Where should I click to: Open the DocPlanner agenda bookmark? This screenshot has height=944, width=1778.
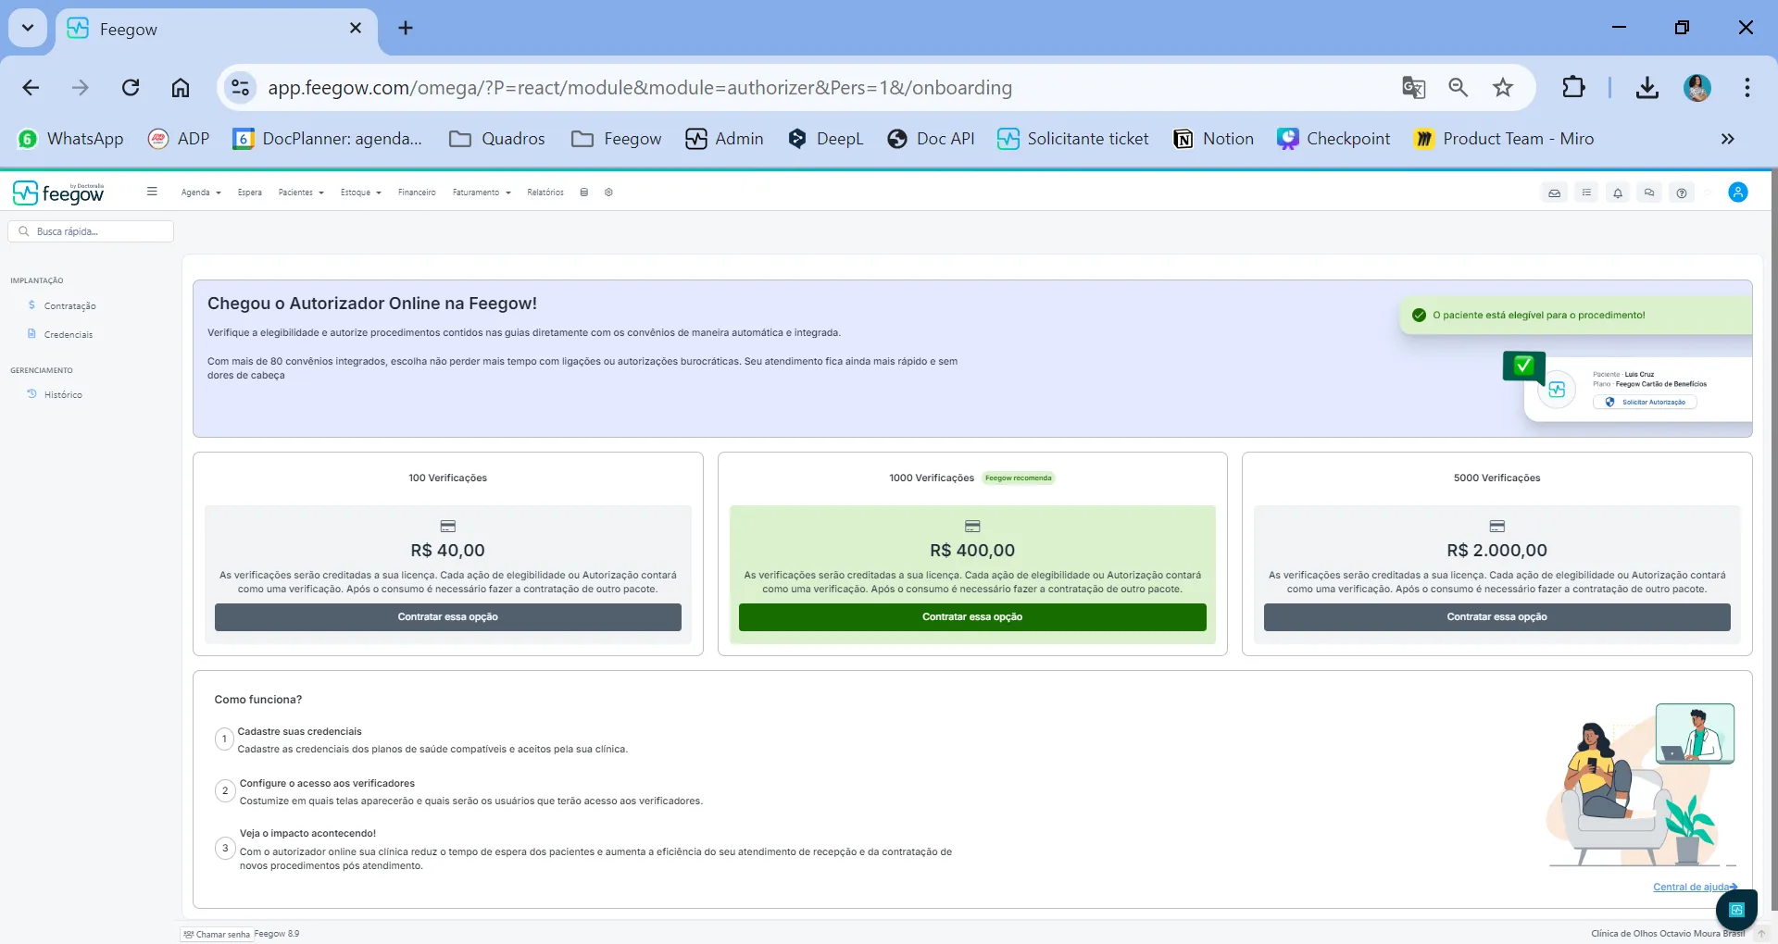click(x=328, y=139)
